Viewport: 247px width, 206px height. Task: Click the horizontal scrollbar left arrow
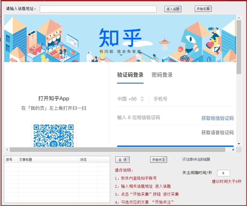(x=7, y=150)
